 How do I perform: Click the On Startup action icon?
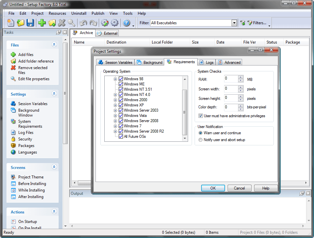13,222
